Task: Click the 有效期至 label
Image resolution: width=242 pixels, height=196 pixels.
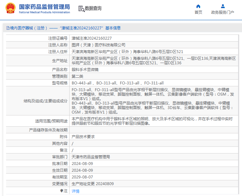Action: click(x=60, y=177)
